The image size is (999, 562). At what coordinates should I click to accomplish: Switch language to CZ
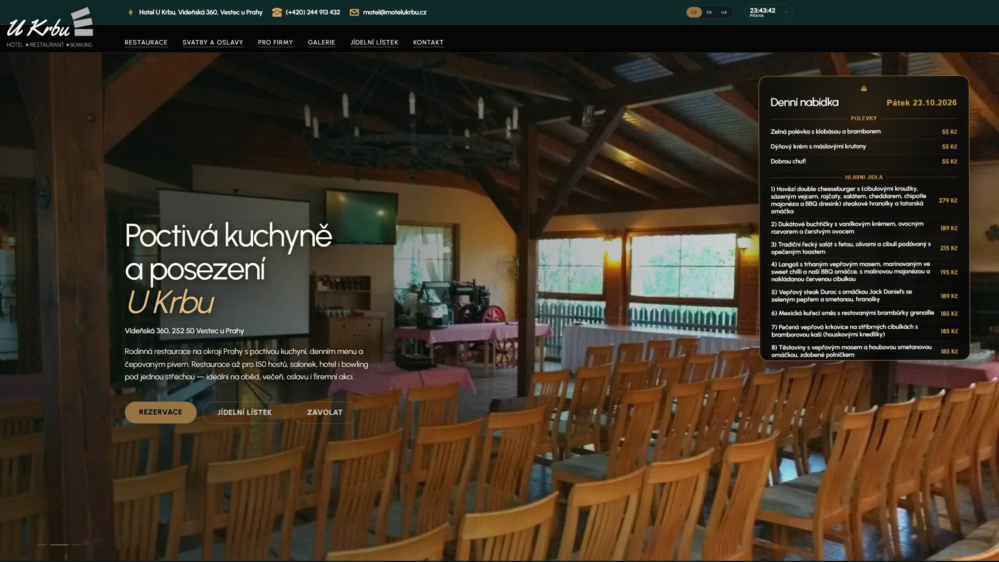[x=694, y=12]
